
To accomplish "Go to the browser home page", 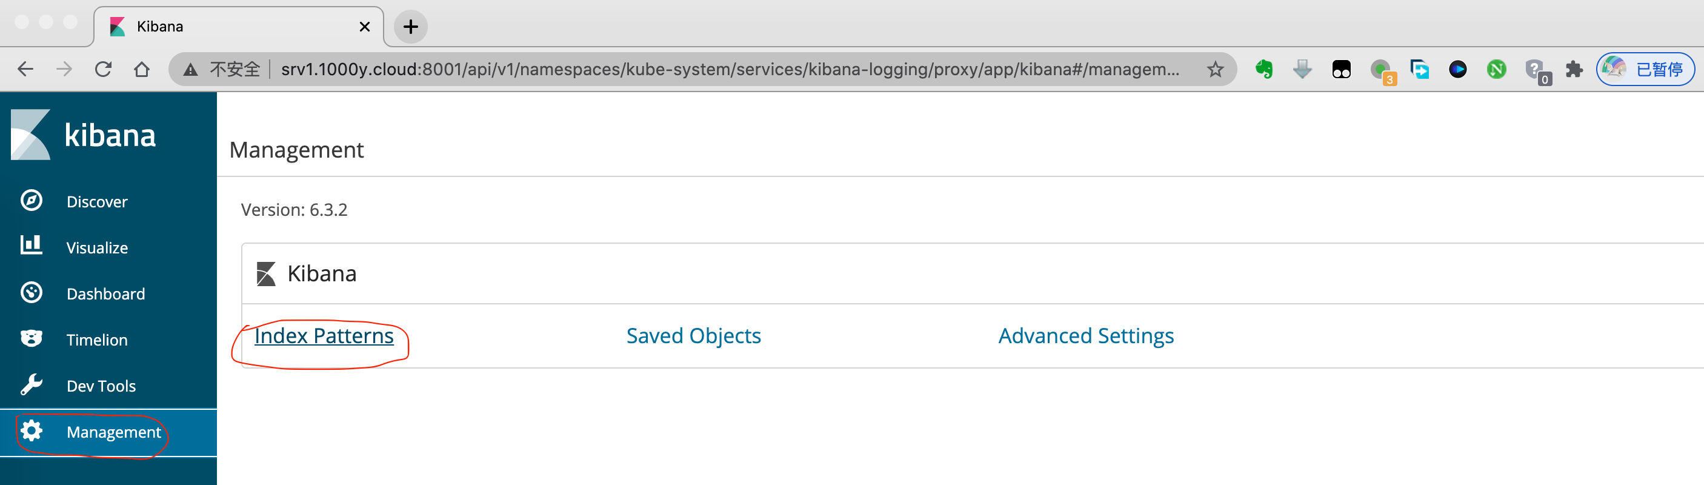I will (142, 70).
